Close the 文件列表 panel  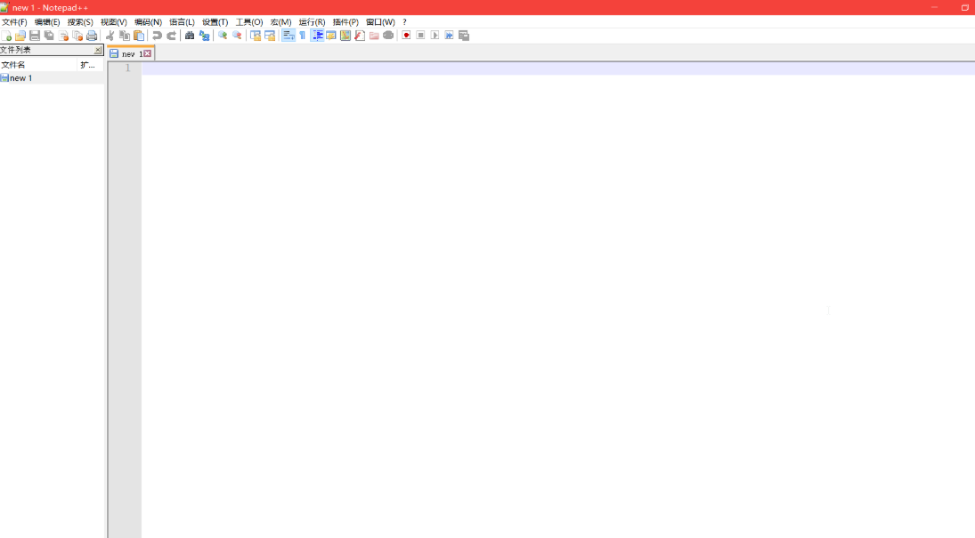point(98,50)
